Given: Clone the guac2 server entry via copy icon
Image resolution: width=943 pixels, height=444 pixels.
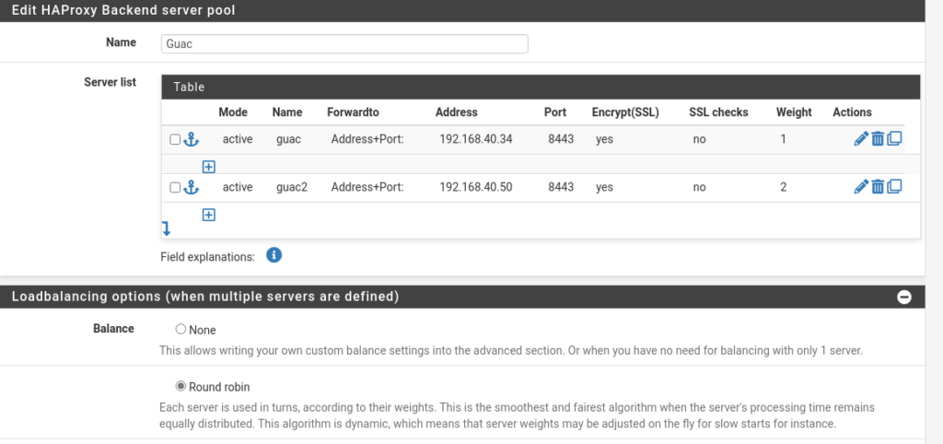Looking at the screenshot, I should pos(894,187).
